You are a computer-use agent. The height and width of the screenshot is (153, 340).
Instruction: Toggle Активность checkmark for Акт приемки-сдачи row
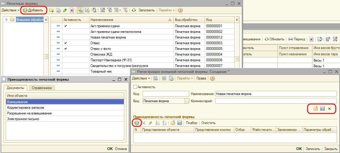(66, 26)
